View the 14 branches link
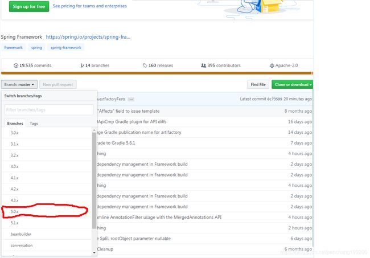The width and height of the screenshot is (370, 258). [x=97, y=65]
